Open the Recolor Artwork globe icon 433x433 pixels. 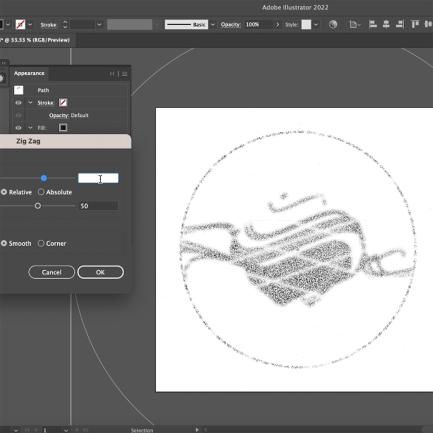pos(333,24)
